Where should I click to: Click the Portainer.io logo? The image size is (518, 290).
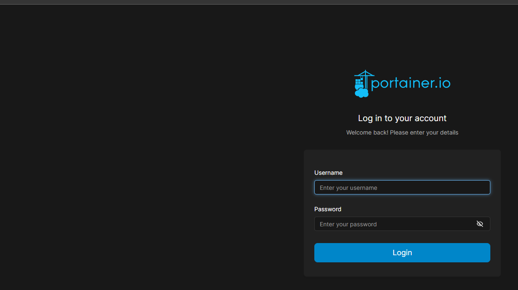402,84
